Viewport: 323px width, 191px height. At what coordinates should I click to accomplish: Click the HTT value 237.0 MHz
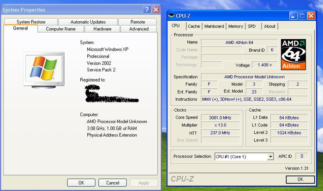tap(220, 133)
